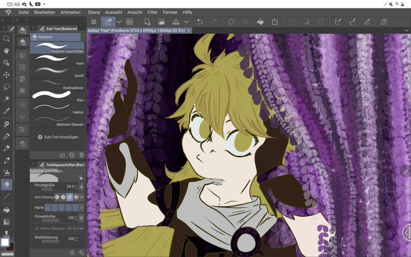Viewport: 411px width, 257px height.
Task: Select the Knetradierer sub tool
Action: (57, 85)
